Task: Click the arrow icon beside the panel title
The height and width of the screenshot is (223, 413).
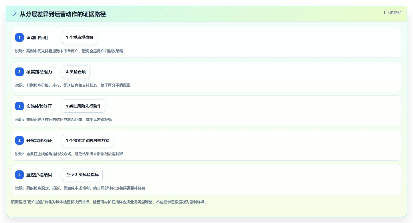Action: click(x=15, y=14)
